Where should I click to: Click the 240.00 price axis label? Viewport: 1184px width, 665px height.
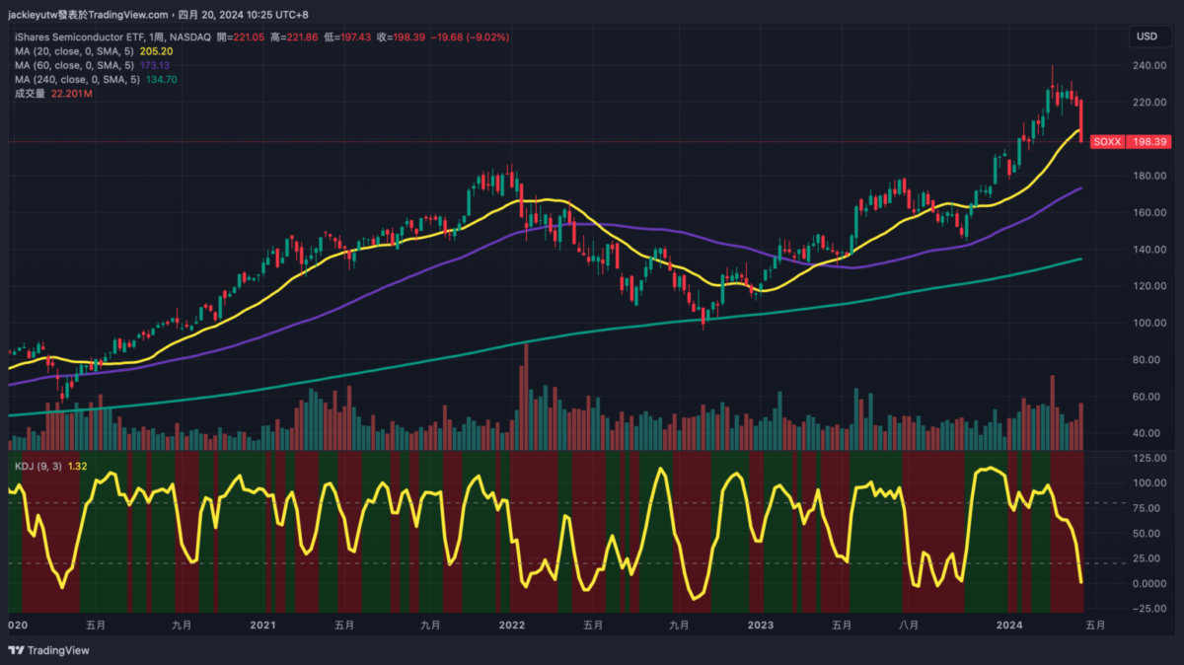[1147, 66]
